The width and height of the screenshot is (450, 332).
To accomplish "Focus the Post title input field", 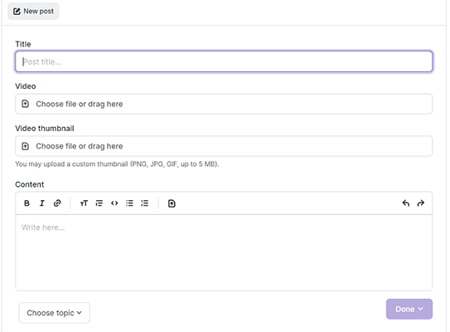I will (x=224, y=61).
